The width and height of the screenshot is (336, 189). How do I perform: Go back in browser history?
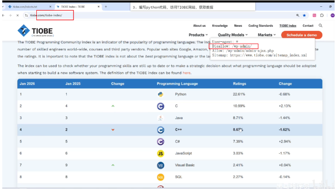click(x=4, y=15)
